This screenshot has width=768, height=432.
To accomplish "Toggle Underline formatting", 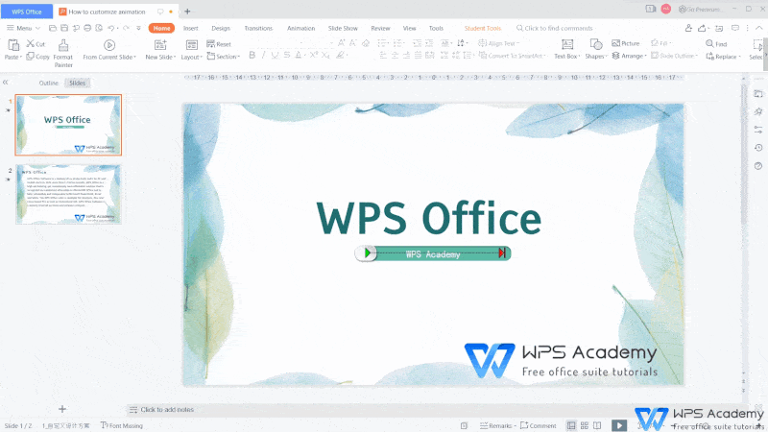I will (x=275, y=56).
